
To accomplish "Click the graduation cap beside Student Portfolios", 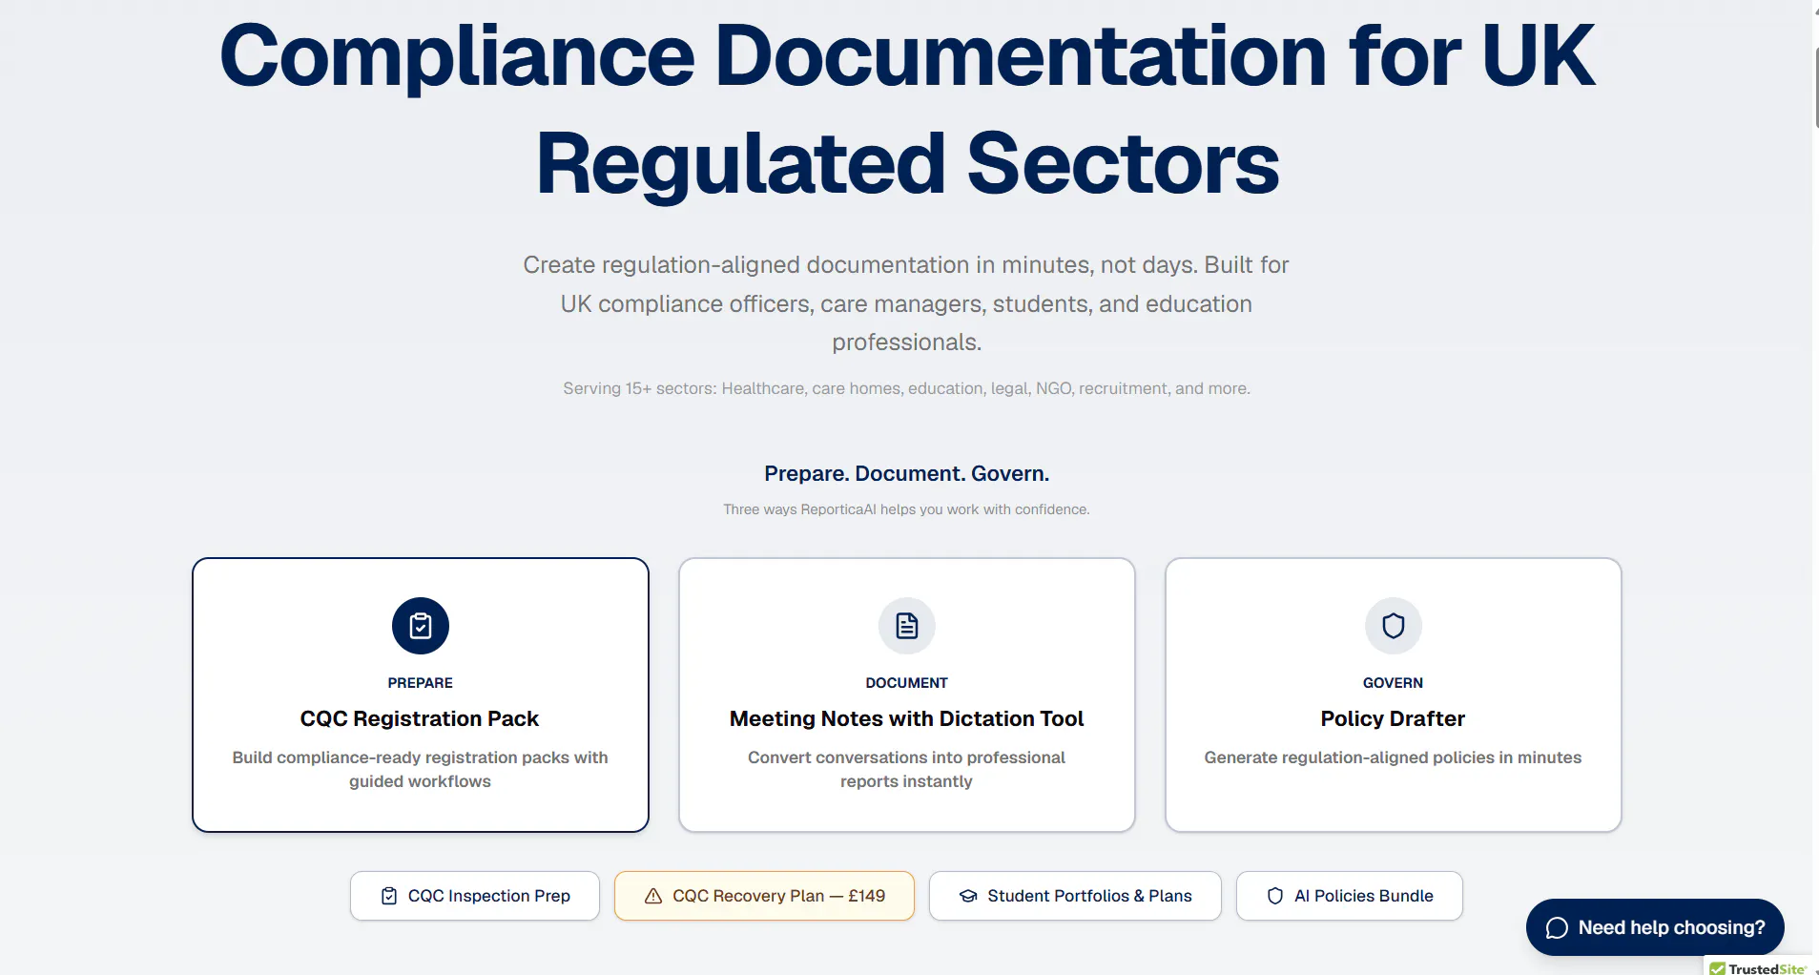I will click(968, 896).
